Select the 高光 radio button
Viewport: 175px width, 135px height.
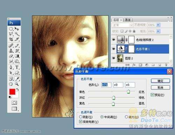tap(126, 117)
